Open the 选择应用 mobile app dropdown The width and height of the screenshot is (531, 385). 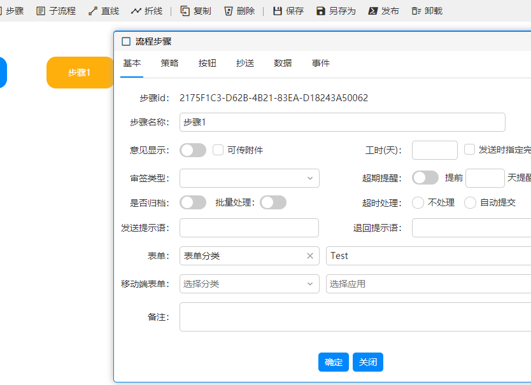(428, 284)
